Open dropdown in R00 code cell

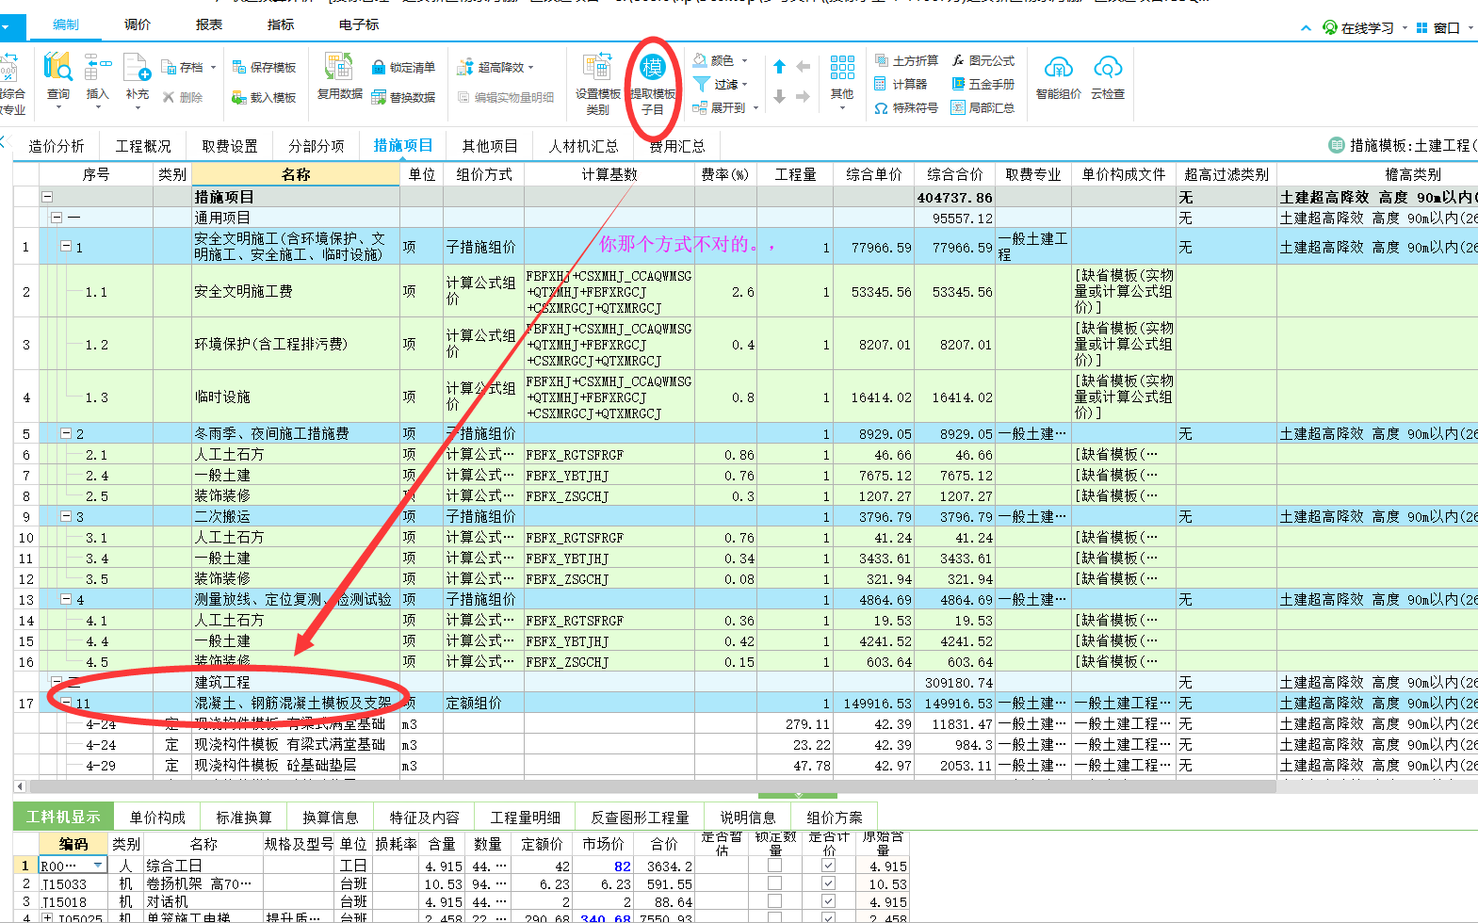pyautogui.click(x=97, y=866)
